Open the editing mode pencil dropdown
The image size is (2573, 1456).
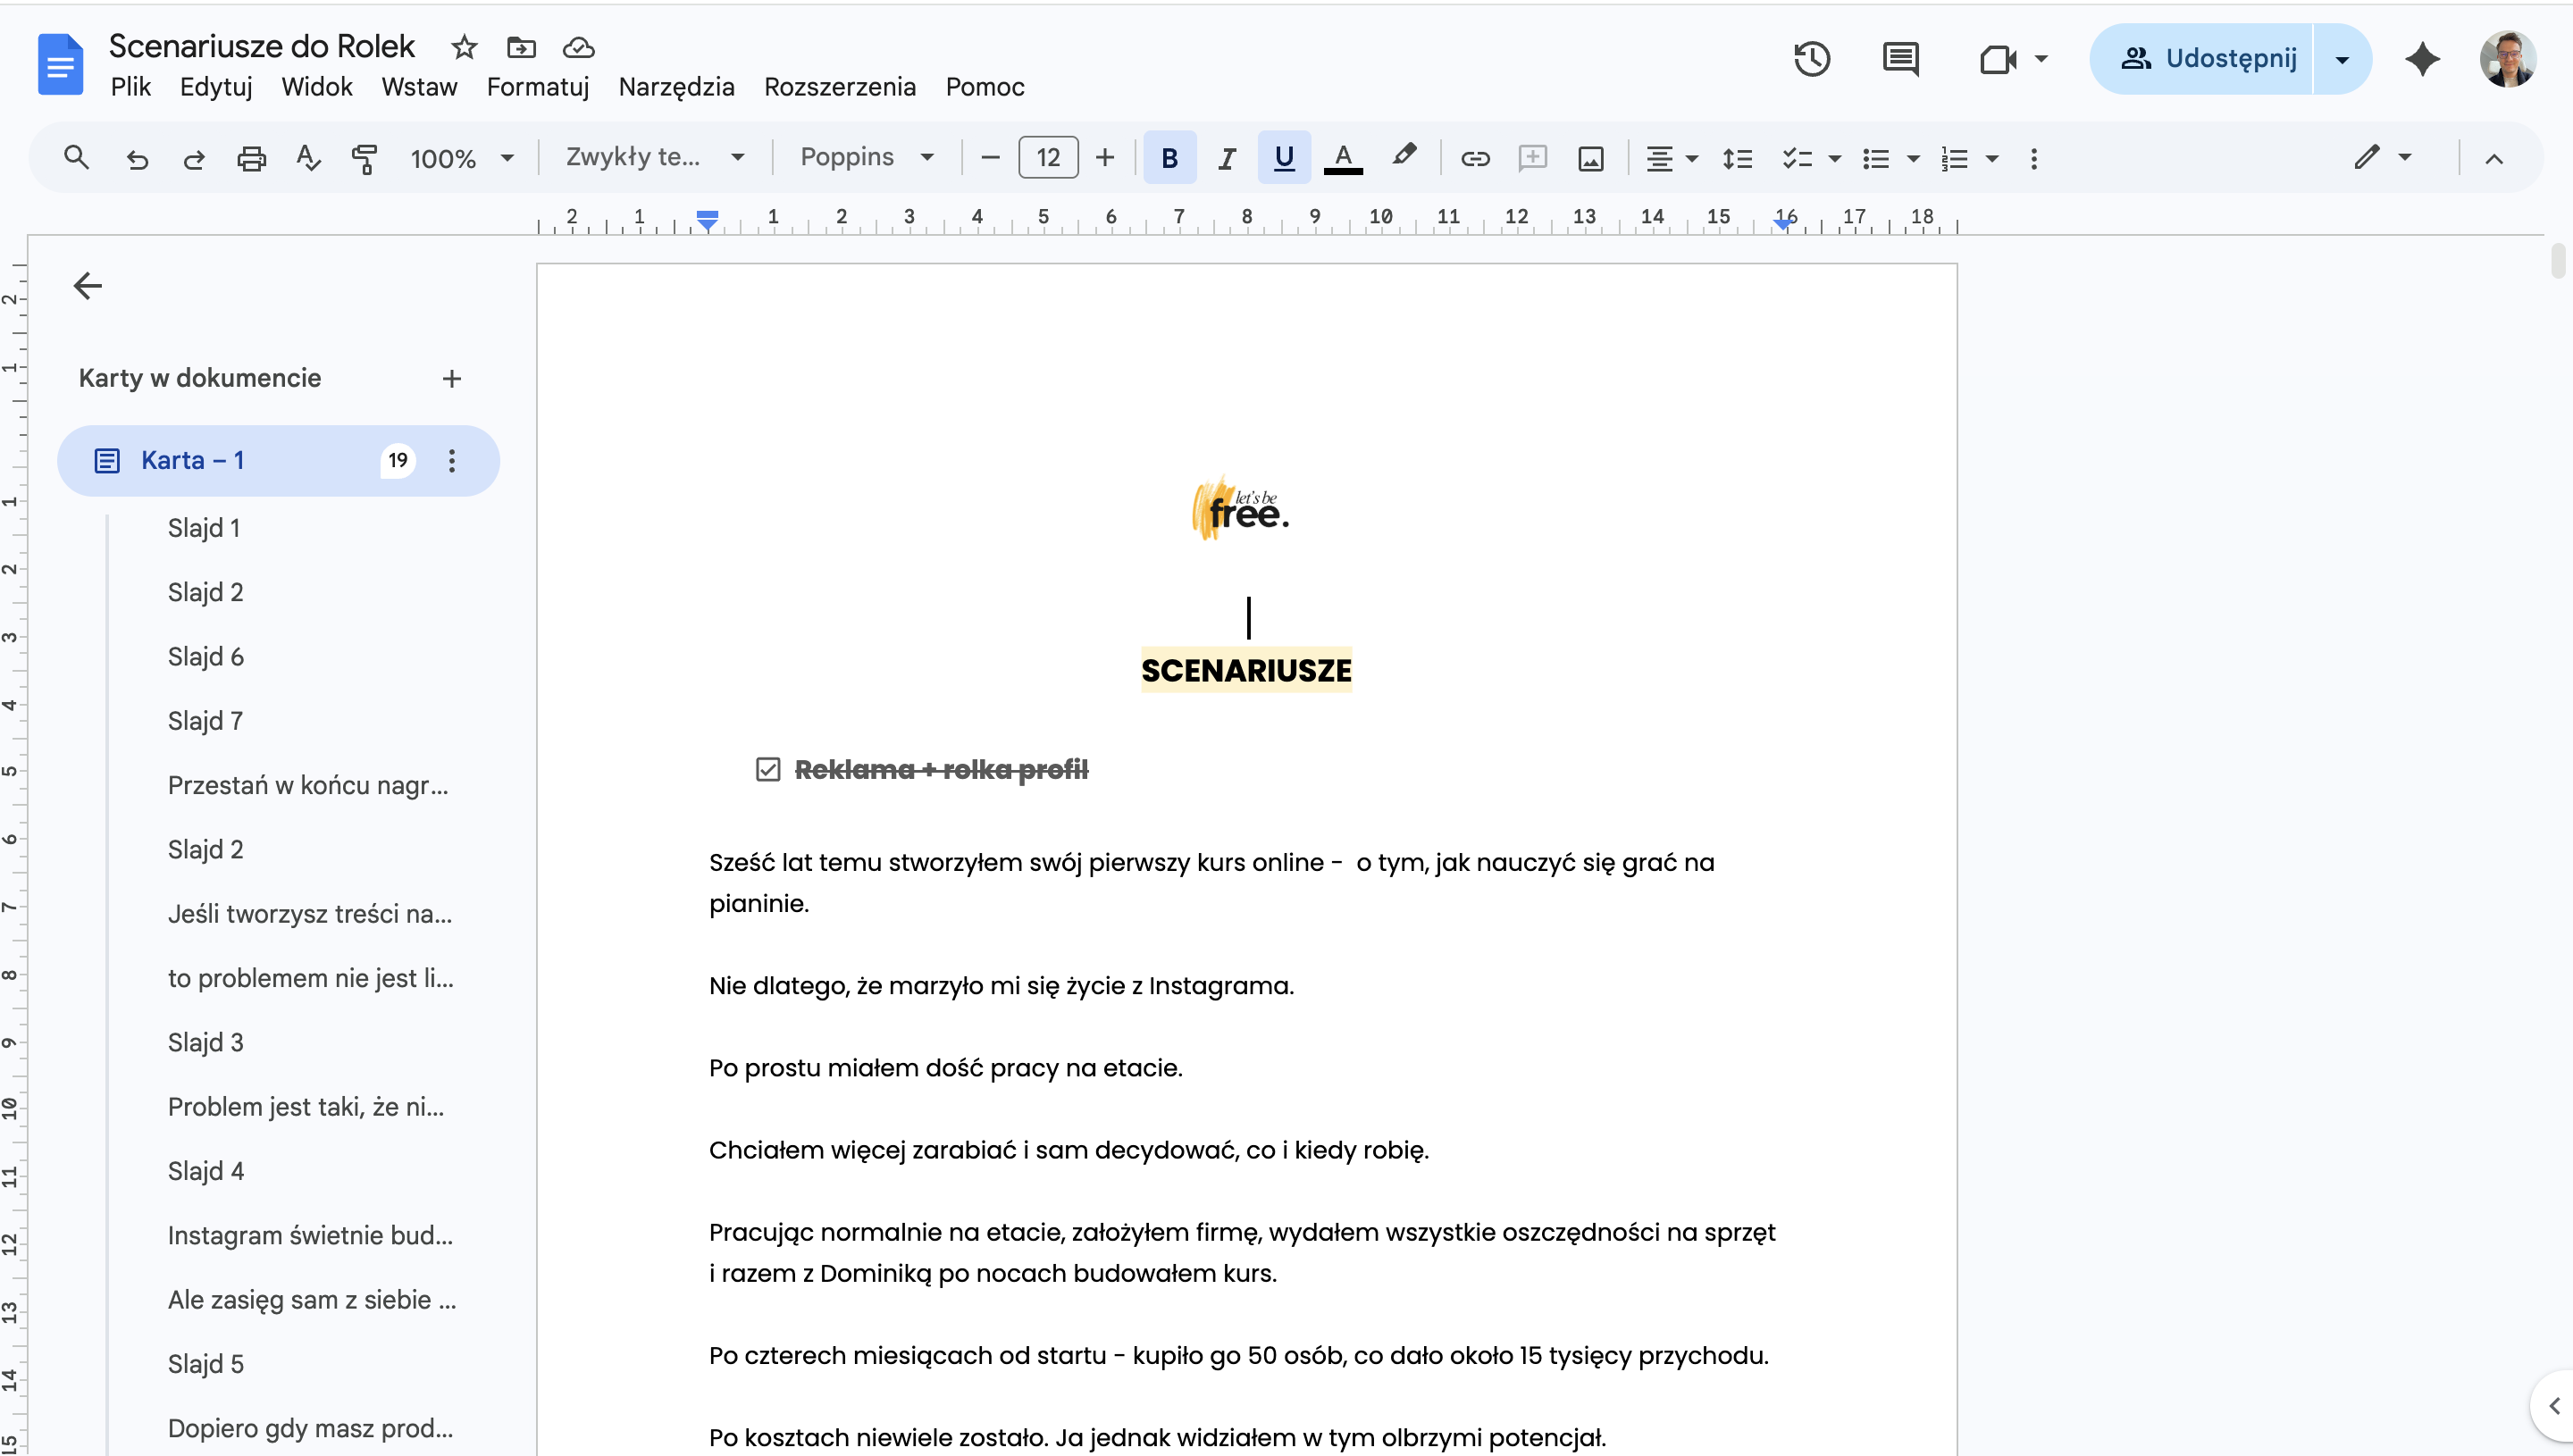pos(2383,157)
